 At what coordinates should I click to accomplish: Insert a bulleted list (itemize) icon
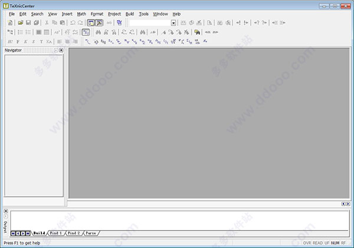point(20,32)
